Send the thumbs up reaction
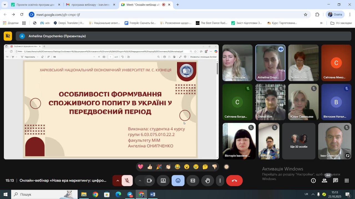The height and width of the screenshot is (199, 355). [150, 167]
